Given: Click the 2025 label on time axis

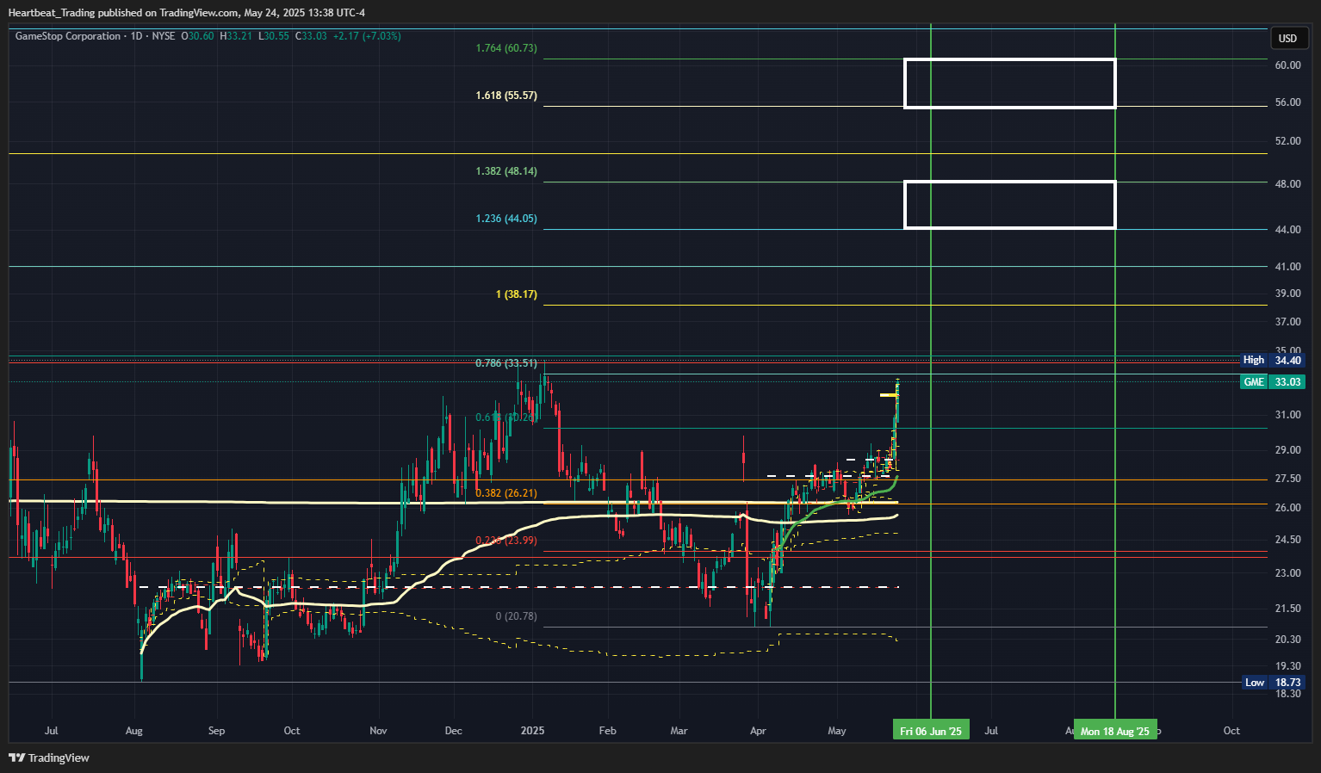Looking at the screenshot, I should pos(533,731).
